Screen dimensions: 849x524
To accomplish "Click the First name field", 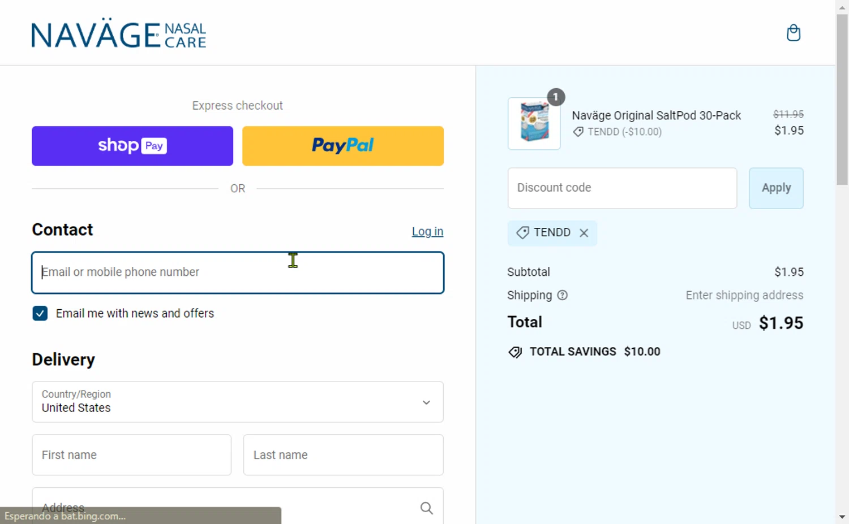I will (x=132, y=455).
